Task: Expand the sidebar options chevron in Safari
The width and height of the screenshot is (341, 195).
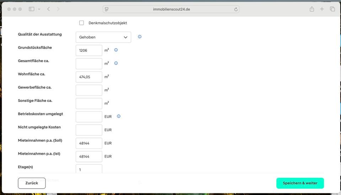Action: click(x=39, y=9)
